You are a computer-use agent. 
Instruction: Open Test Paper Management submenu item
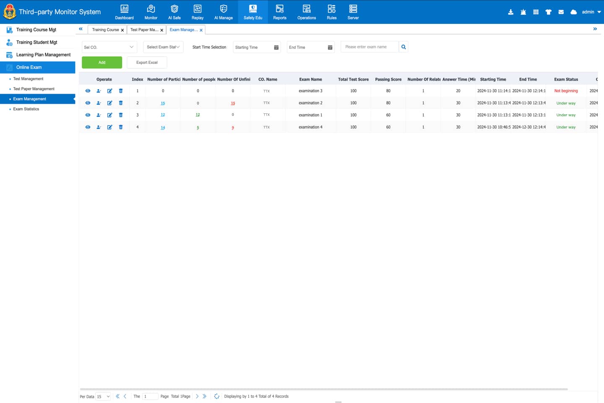click(34, 89)
